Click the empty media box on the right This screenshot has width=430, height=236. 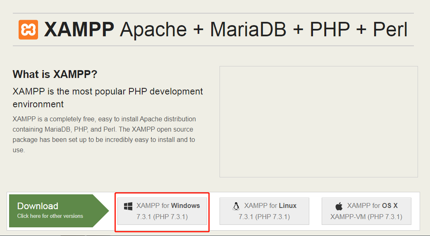[x=318, y=122]
